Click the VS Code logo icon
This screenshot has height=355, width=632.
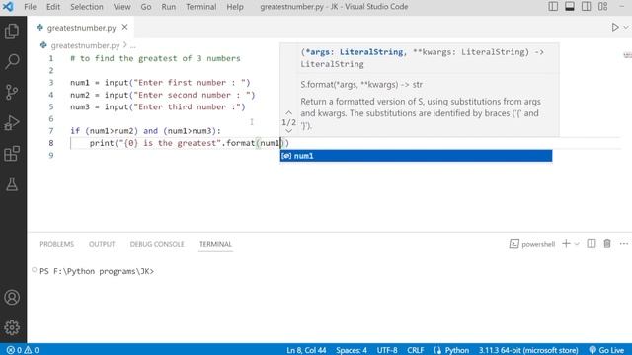tap(8, 7)
